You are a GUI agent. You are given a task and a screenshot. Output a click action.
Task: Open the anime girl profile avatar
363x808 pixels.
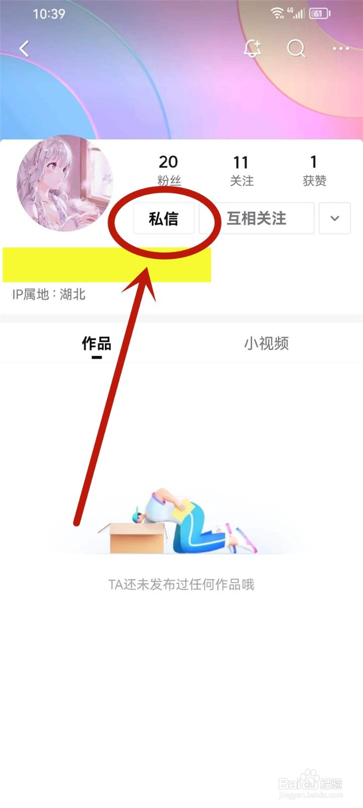pos(65,183)
